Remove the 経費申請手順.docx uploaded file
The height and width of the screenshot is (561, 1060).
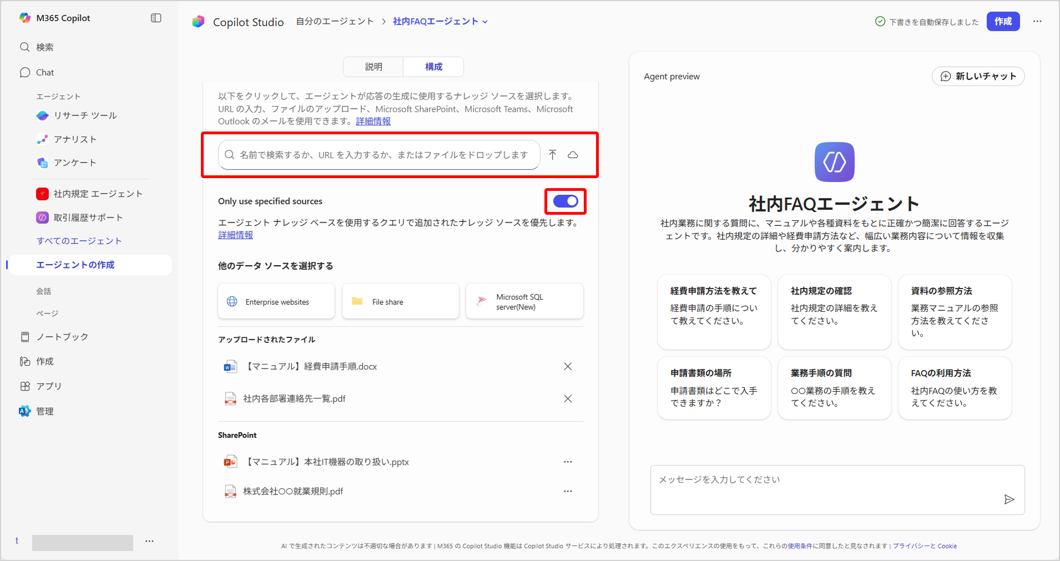point(568,366)
